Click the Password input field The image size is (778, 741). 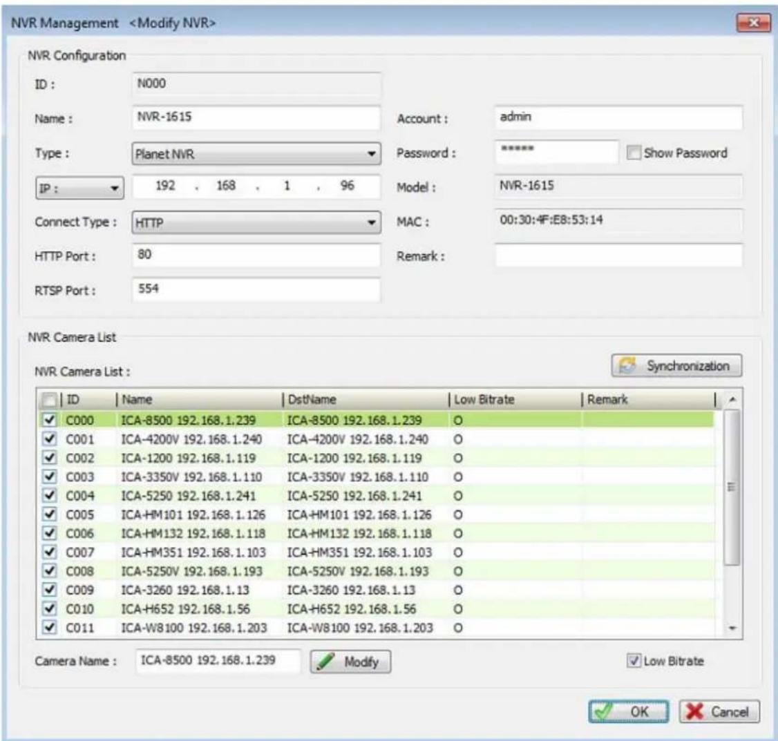(557, 152)
